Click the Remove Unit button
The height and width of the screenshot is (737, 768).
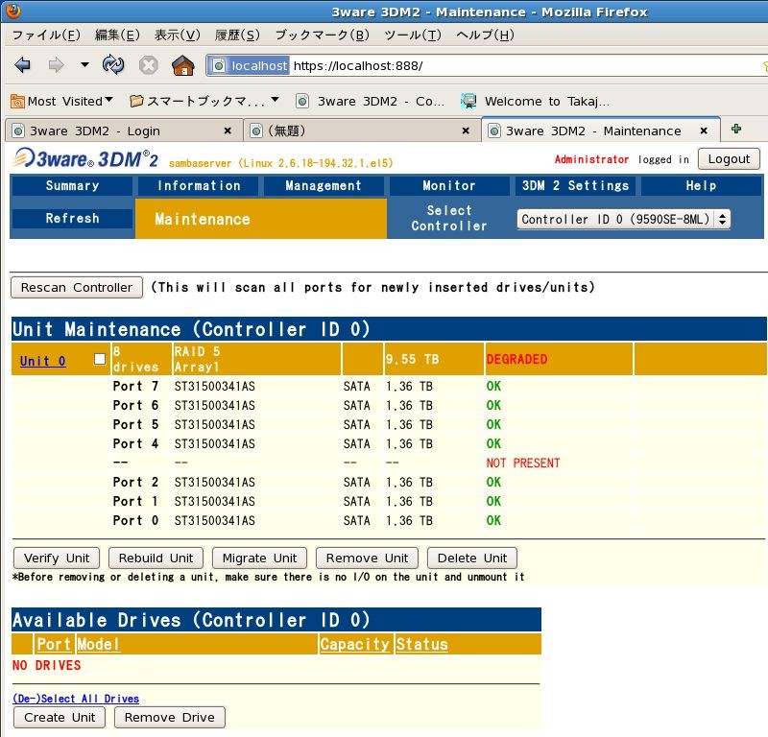pyautogui.click(x=367, y=559)
